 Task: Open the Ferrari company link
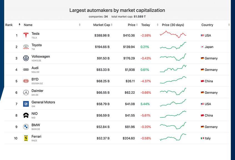click(x=36, y=136)
